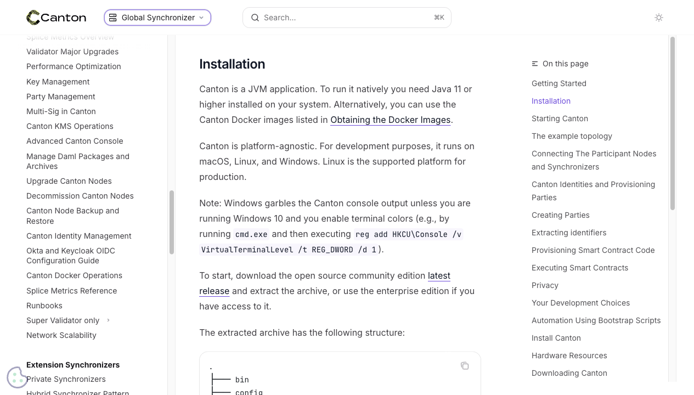Copy the archive structure code block
Viewport: 694px width, 395px height.
pyautogui.click(x=465, y=366)
